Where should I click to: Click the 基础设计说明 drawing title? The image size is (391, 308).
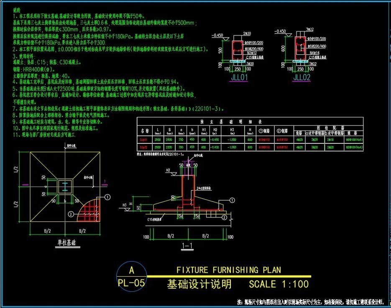click(199, 285)
